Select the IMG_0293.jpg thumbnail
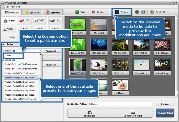 141,47
